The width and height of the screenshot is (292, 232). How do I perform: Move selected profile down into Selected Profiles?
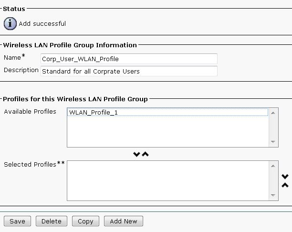137,154
